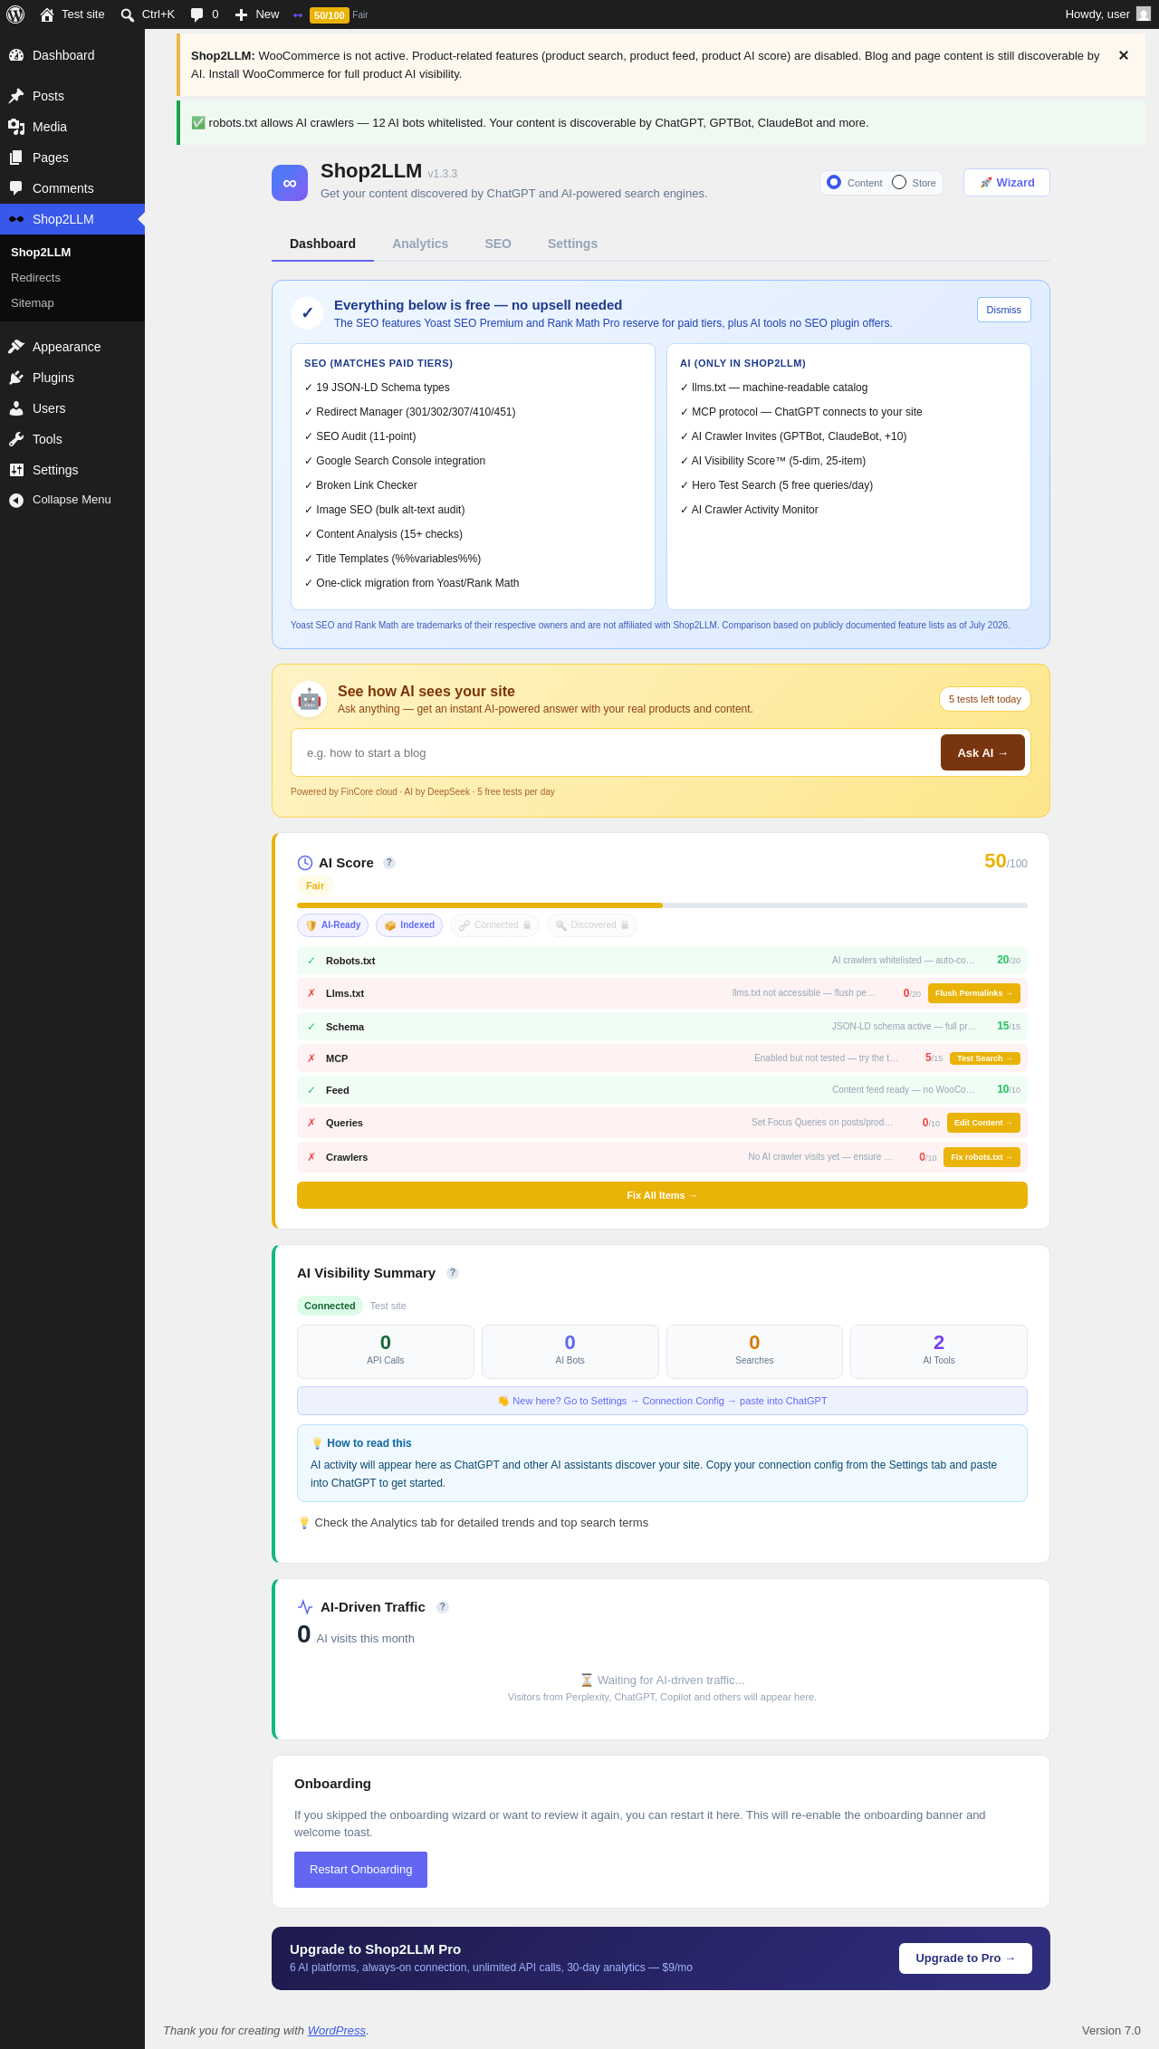This screenshot has height=2049, width=1159.
Task: Open the Connection Config hint link
Action: 662,1401
